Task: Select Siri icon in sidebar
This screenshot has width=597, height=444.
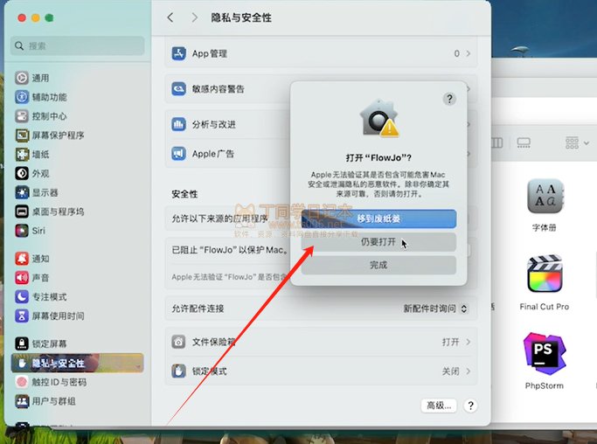Action: click(22, 231)
